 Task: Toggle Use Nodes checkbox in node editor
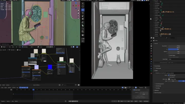point(22,47)
